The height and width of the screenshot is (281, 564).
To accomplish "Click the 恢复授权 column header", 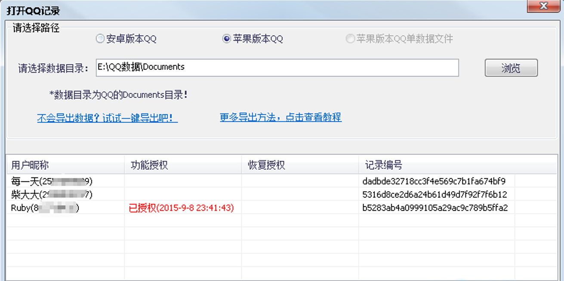I will click(x=300, y=165).
